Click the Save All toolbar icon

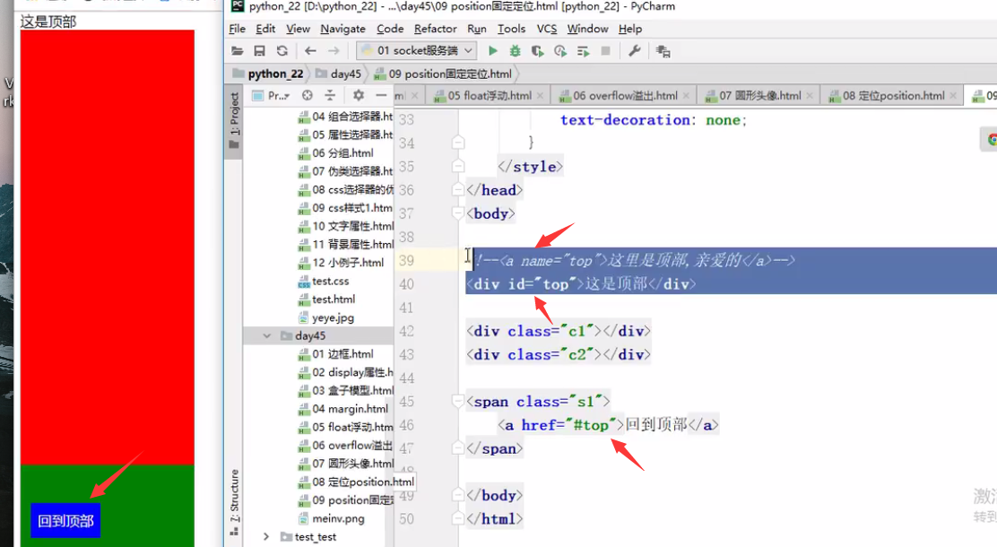point(259,51)
